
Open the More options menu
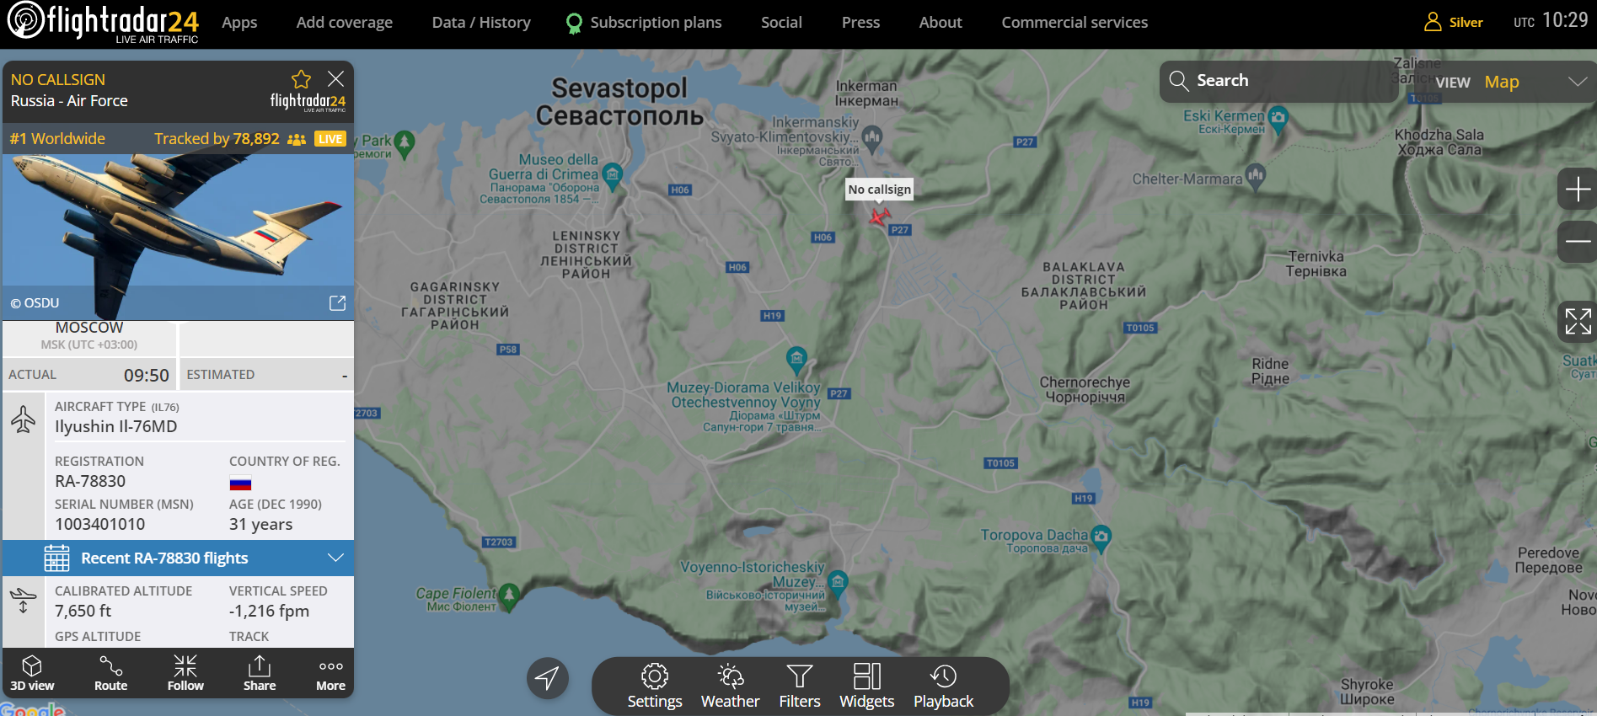click(330, 673)
